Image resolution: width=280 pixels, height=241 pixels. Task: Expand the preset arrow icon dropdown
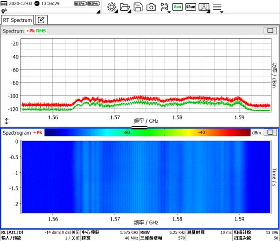(x=165, y=7)
